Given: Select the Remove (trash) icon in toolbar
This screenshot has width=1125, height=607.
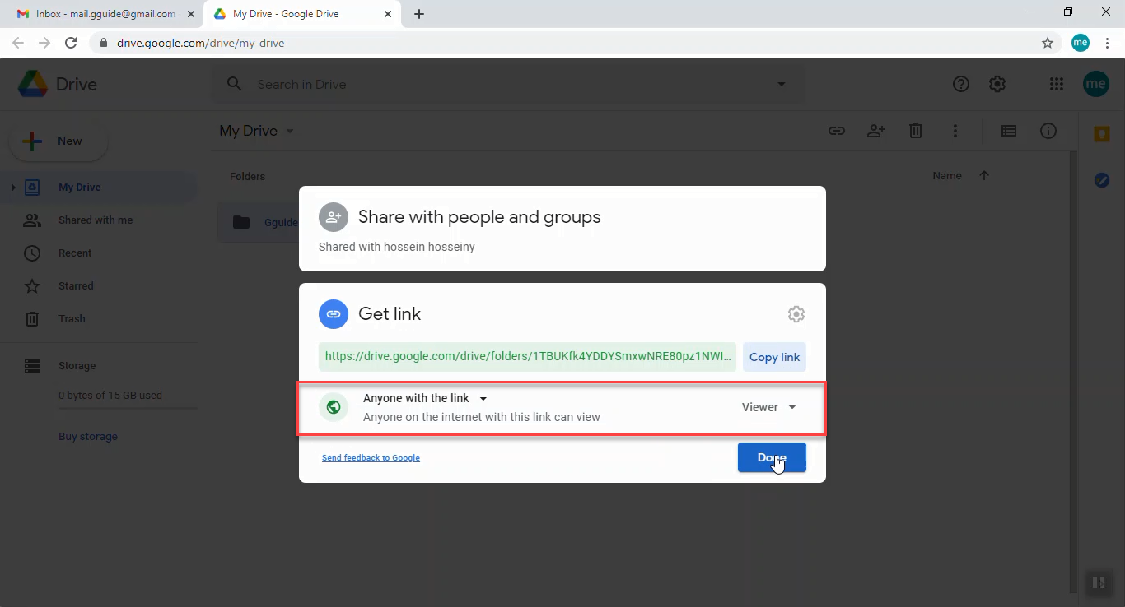Looking at the screenshot, I should point(916,131).
